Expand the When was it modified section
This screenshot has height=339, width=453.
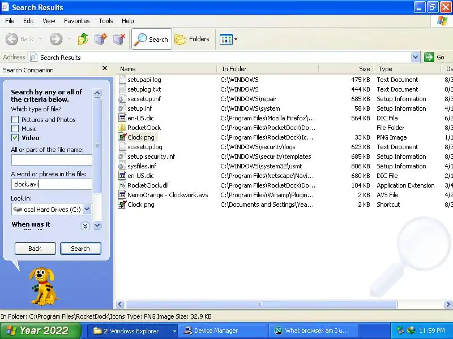tap(85, 225)
